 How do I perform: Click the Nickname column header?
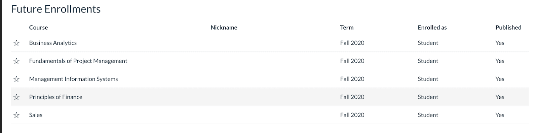click(x=224, y=28)
